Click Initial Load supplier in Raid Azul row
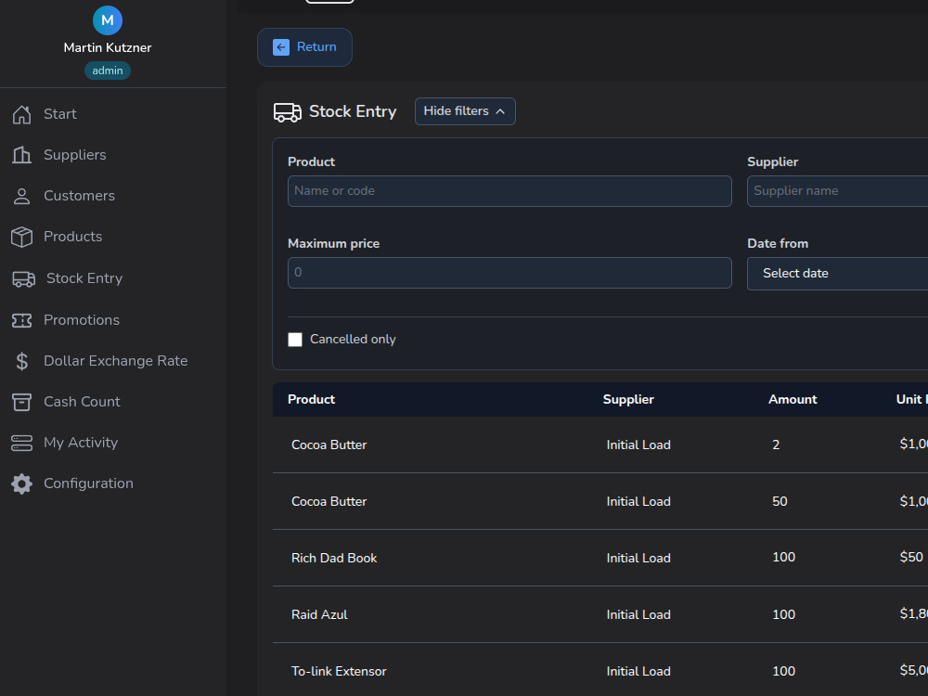 click(638, 615)
